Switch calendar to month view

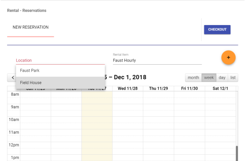tap(193, 78)
